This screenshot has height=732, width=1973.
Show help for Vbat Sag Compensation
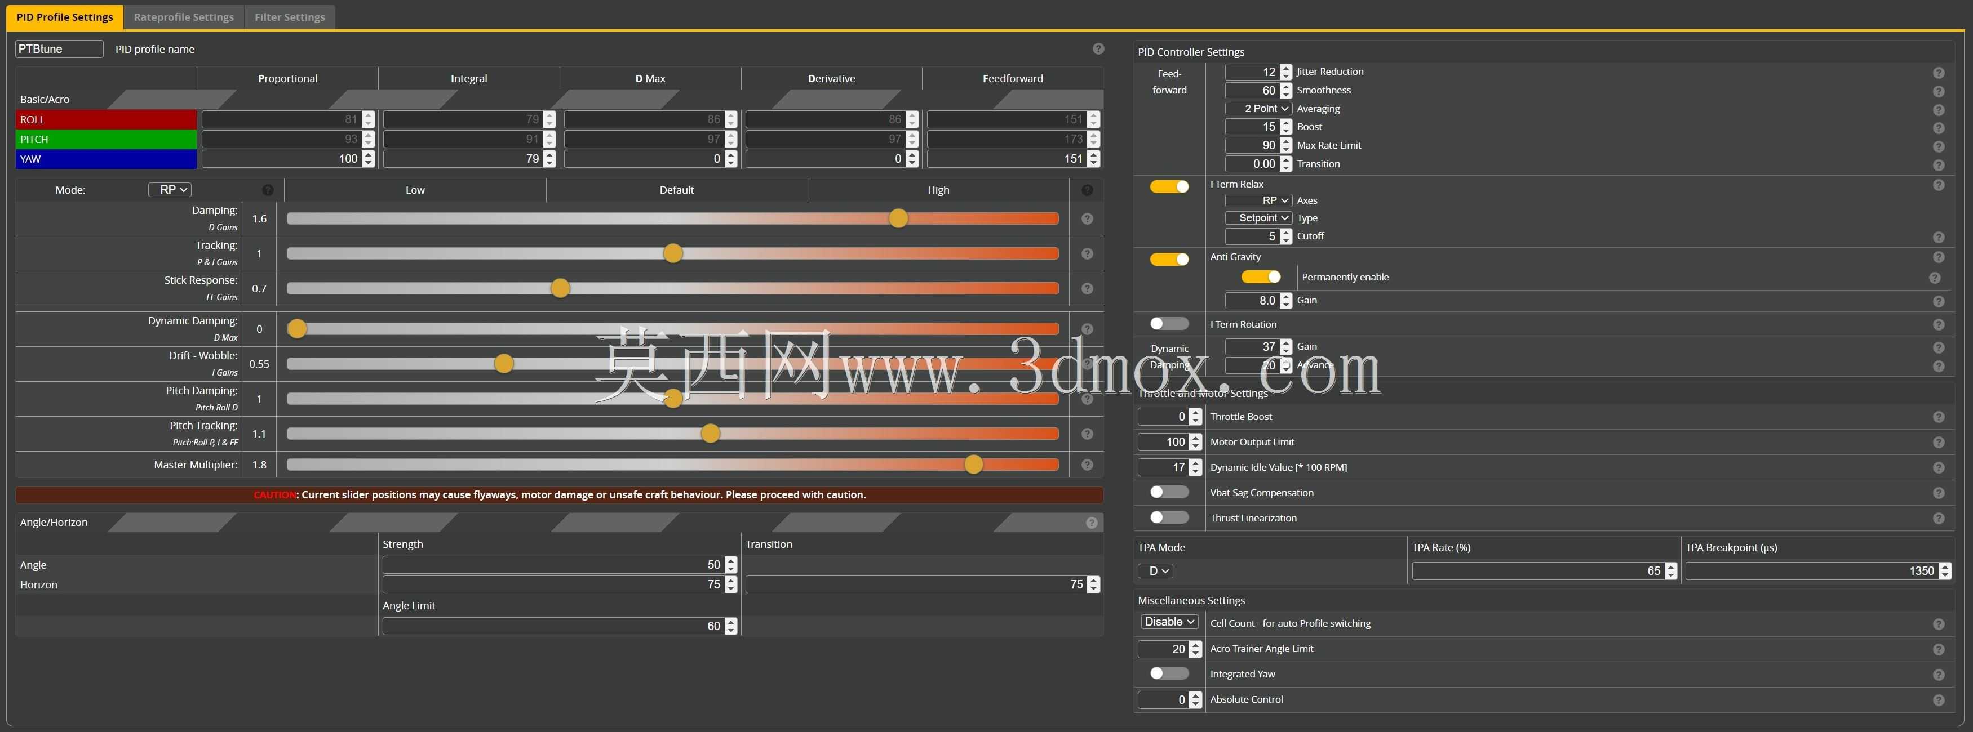pos(1939,493)
